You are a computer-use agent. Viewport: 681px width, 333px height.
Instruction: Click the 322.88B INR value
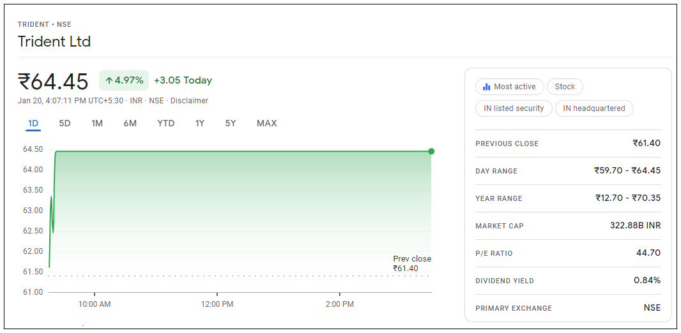pyautogui.click(x=635, y=225)
